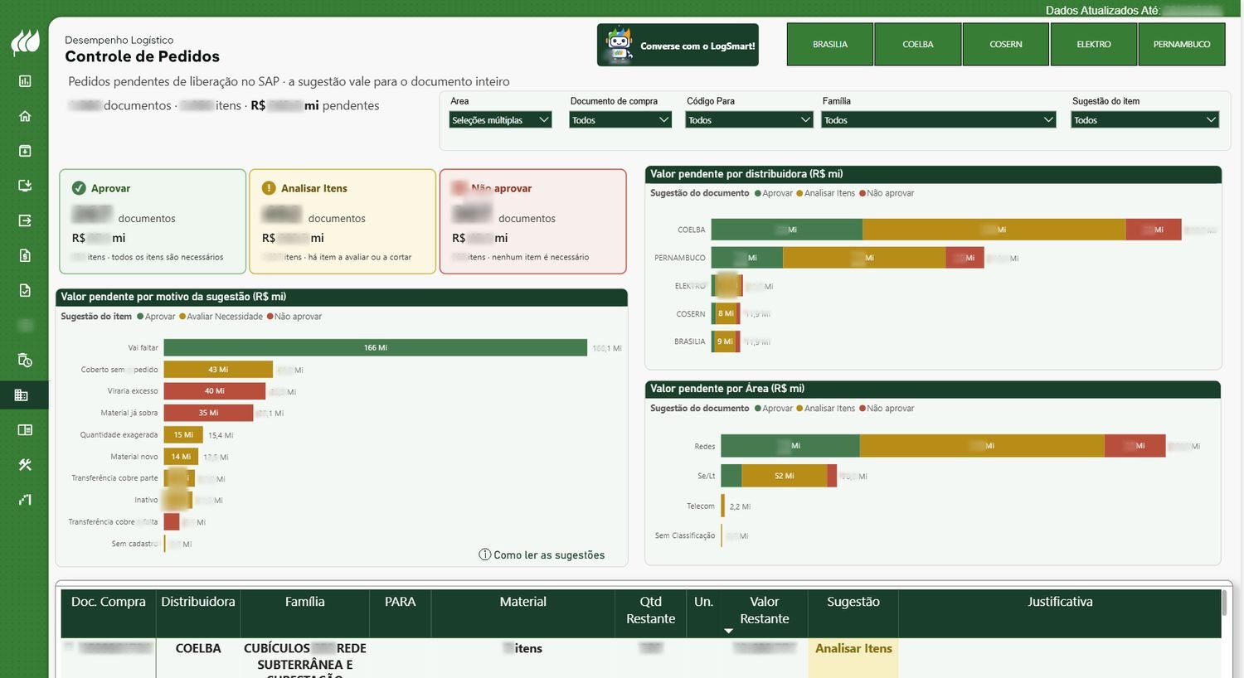This screenshot has height=678, width=1244.
Task: Open the archive box sidebar icon
Action: tap(25, 151)
